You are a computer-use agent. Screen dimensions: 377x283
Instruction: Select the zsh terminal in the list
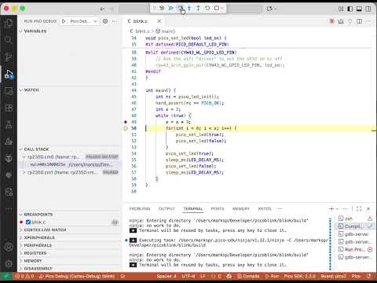pyautogui.click(x=355, y=219)
